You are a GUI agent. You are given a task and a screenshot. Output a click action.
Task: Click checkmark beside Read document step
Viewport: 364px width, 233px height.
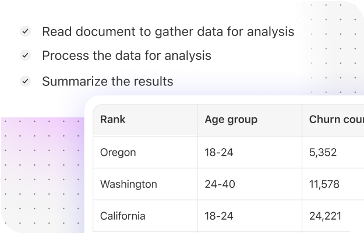25,31
